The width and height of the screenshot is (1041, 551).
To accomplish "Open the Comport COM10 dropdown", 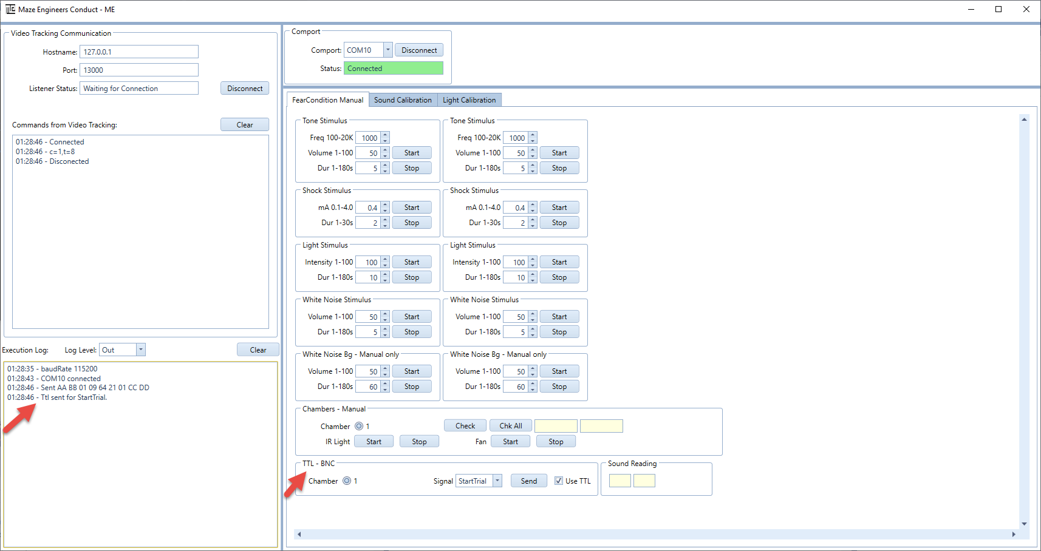I will click(x=388, y=50).
